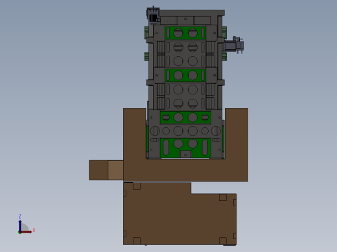The image size is (337, 252).
Task: Select the light brown block beside the cradle
Action: [x=115, y=170]
